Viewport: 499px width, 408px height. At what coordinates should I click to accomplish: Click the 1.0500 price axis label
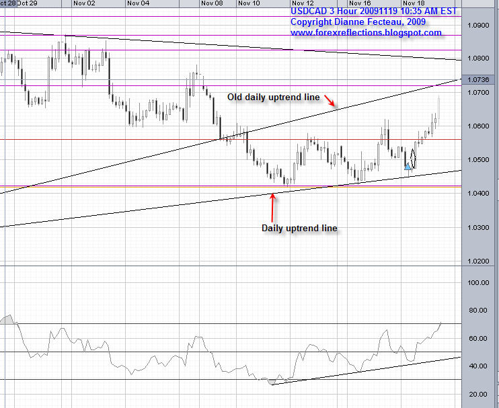478,160
